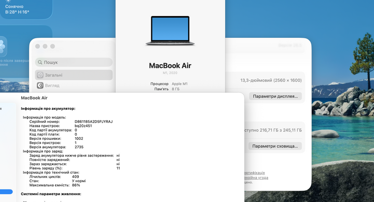Click the flower widget icon on desktop

pos(2,47)
